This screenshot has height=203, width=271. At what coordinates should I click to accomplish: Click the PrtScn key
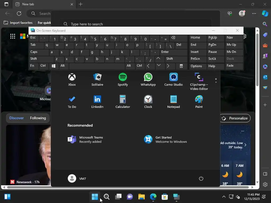(198, 59)
